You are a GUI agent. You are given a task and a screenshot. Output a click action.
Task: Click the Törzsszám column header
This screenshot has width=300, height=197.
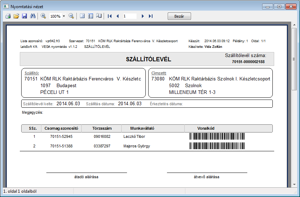[102, 128]
